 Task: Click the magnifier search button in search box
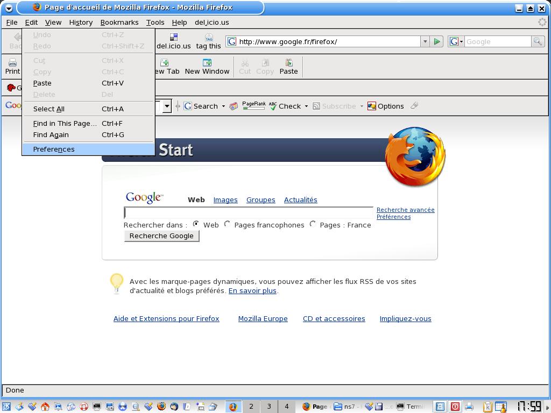pos(538,41)
